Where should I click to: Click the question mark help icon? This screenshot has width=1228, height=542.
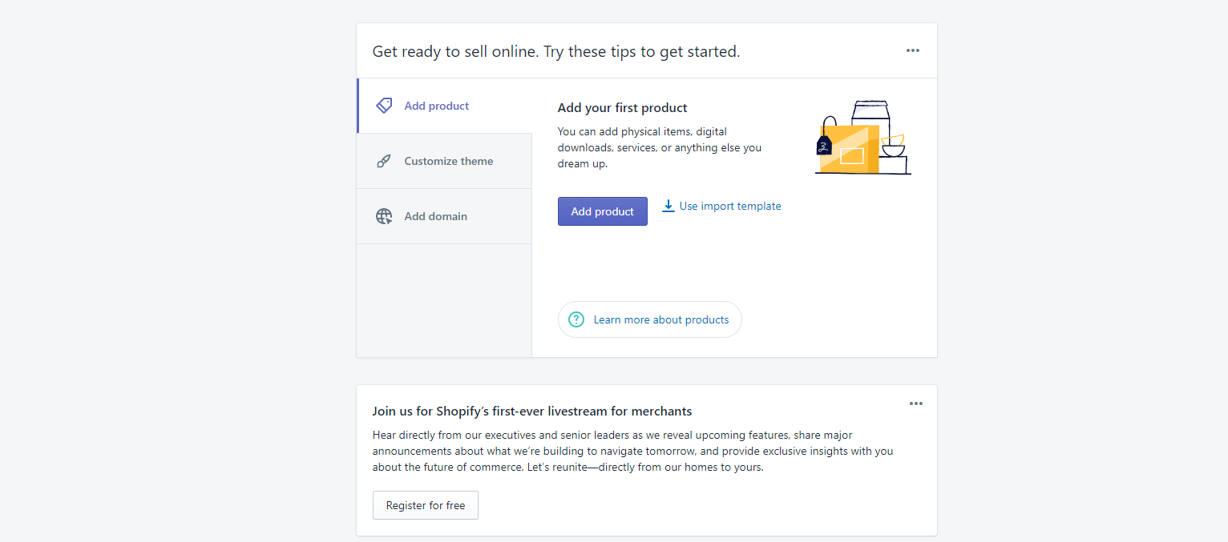tap(576, 319)
